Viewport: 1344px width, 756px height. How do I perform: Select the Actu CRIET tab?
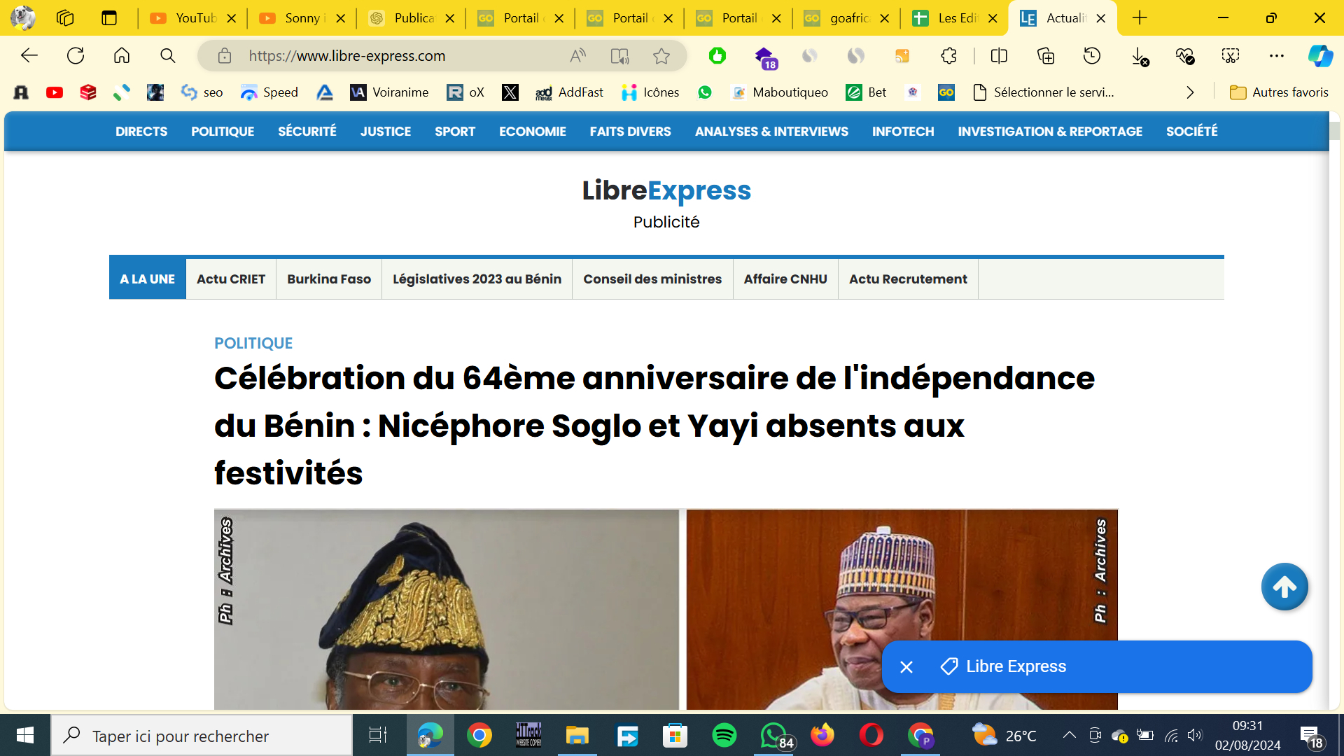[x=231, y=279]
